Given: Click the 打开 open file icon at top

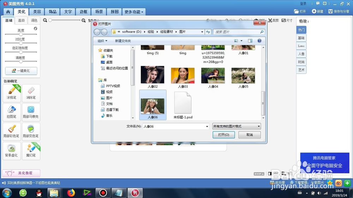Looking at the screenshot, I should 300,11.
